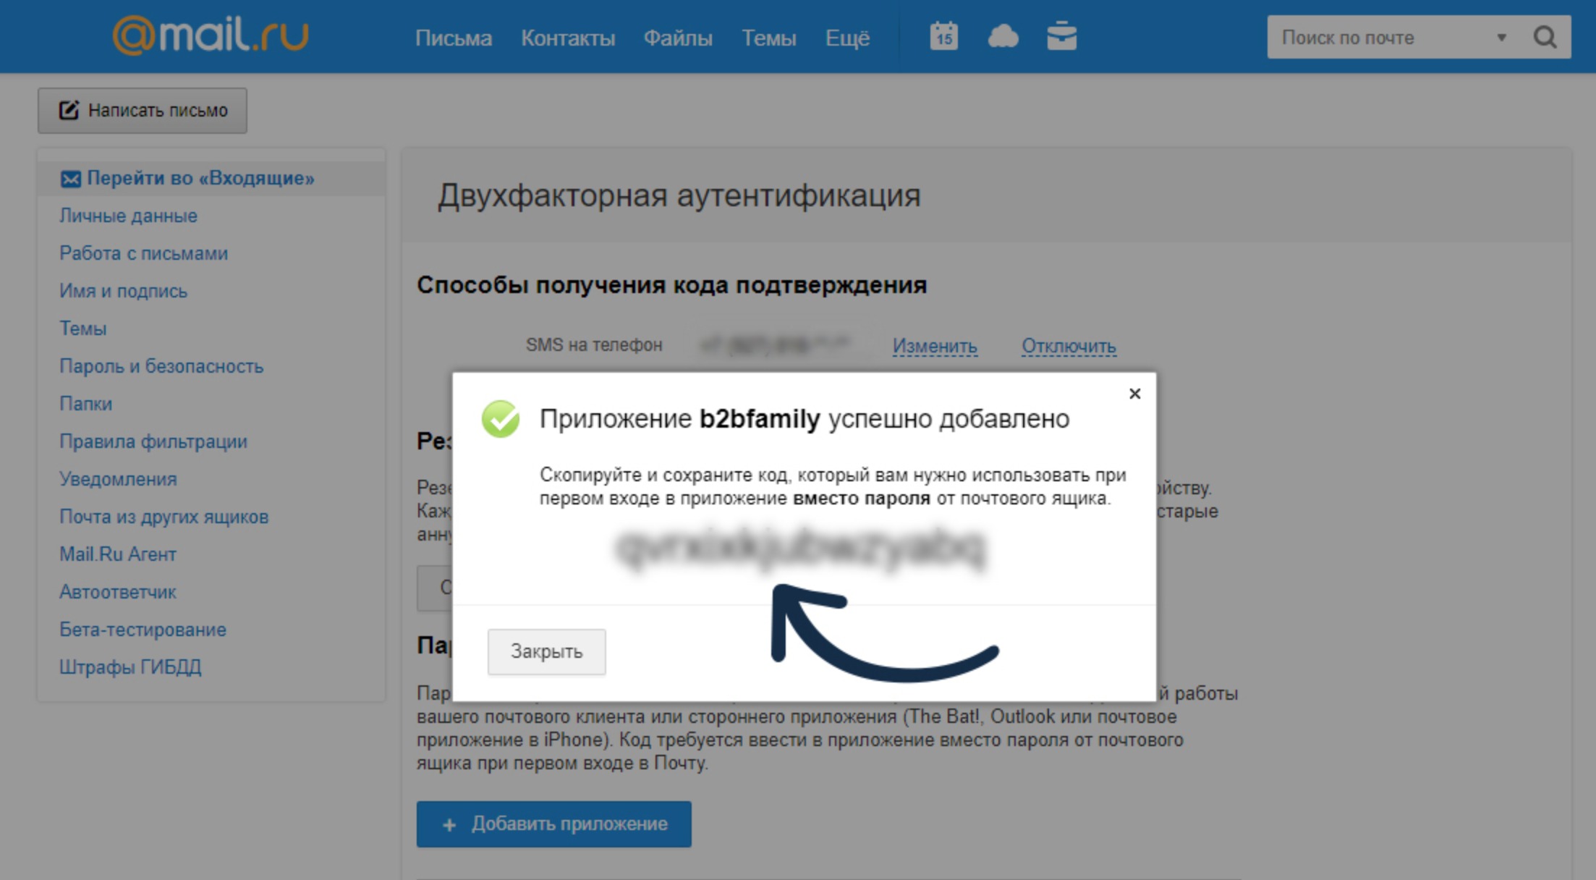Open the Темы header menu
The width and height of the screenshot is (1596, 880).
(769, 38)
